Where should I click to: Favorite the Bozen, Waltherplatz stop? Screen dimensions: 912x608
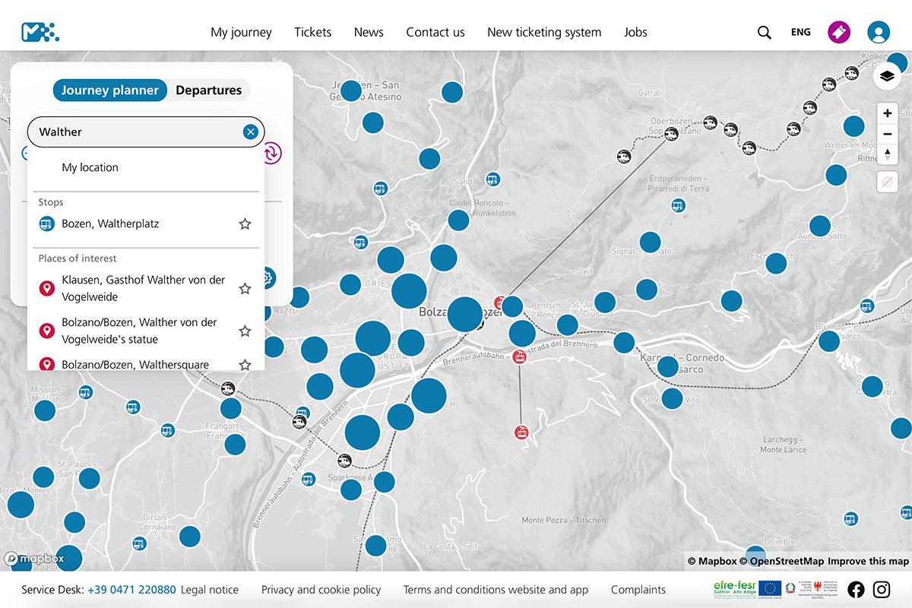pos(245,224)
